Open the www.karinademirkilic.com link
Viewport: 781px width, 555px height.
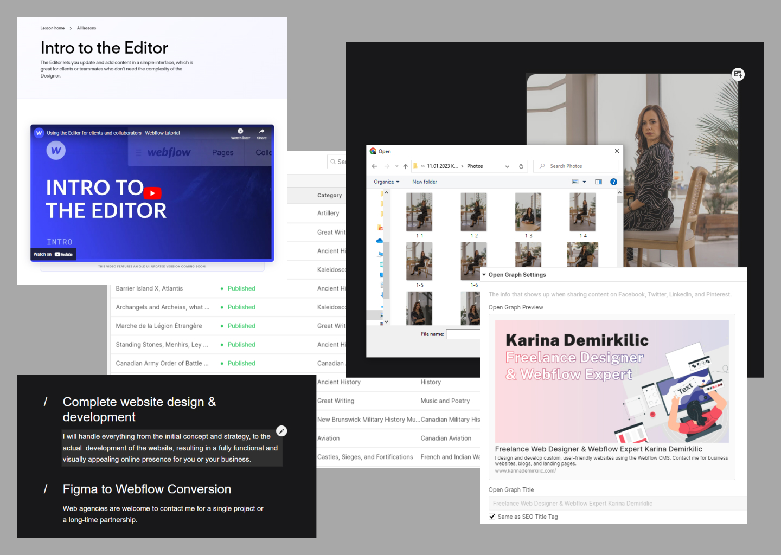[524, 470]
